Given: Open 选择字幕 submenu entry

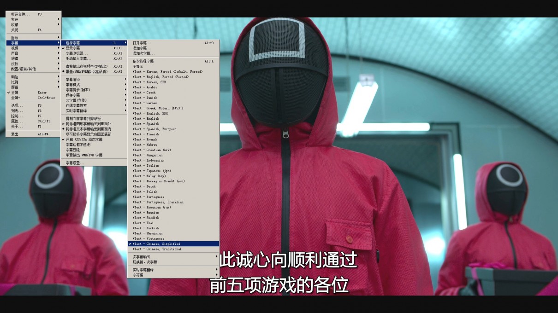Looking at the screenshot, I should 94,43.
